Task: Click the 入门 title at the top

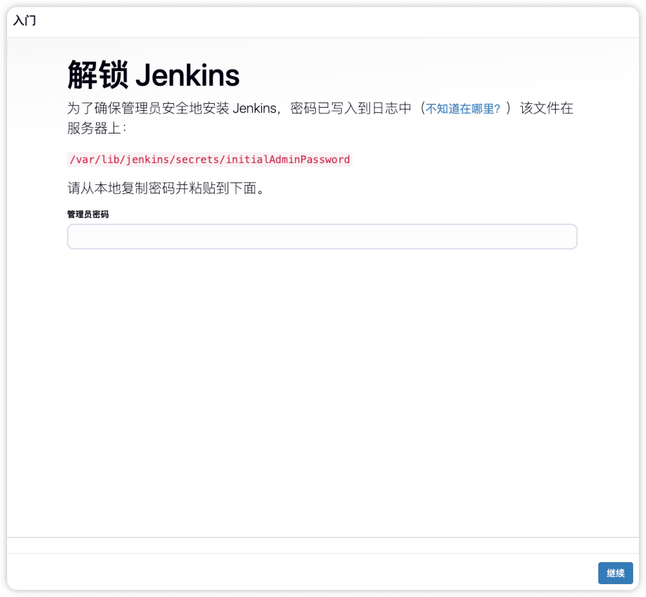Action: click(x=24, y=20)
